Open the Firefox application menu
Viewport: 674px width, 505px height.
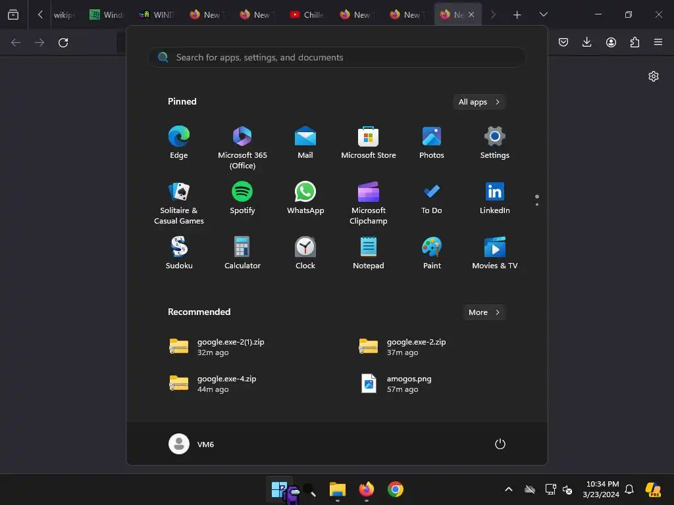tap(658, 42)
